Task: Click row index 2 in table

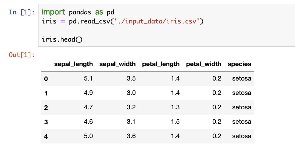Action: point(46,108)
